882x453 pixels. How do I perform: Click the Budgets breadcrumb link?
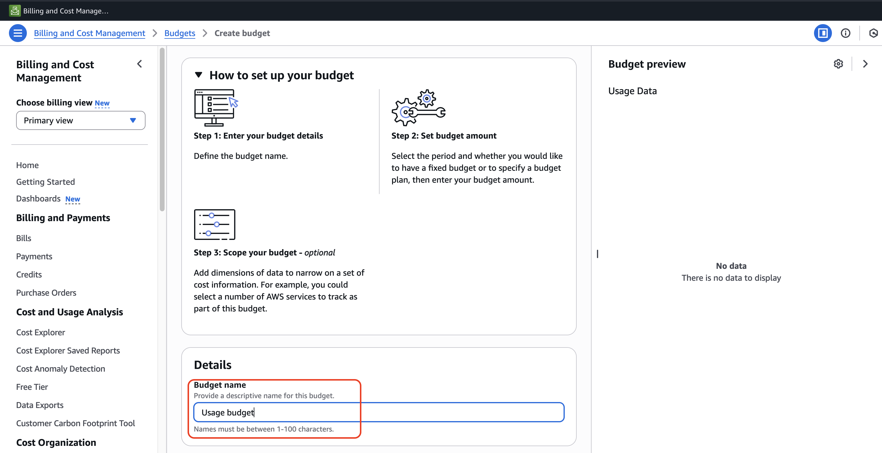pos(180,33)
